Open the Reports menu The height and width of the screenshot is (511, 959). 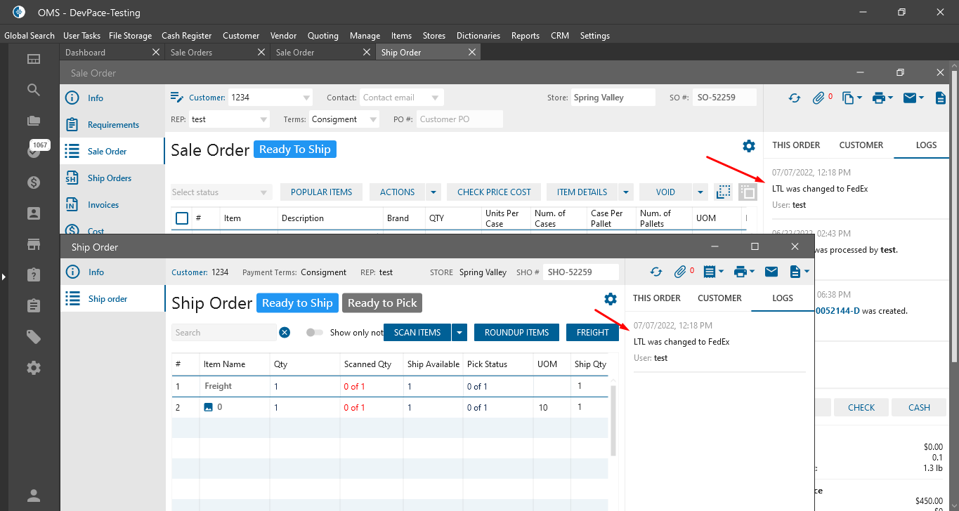point(526,36)
